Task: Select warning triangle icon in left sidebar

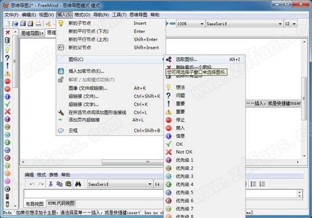Action: coord(7,74)
